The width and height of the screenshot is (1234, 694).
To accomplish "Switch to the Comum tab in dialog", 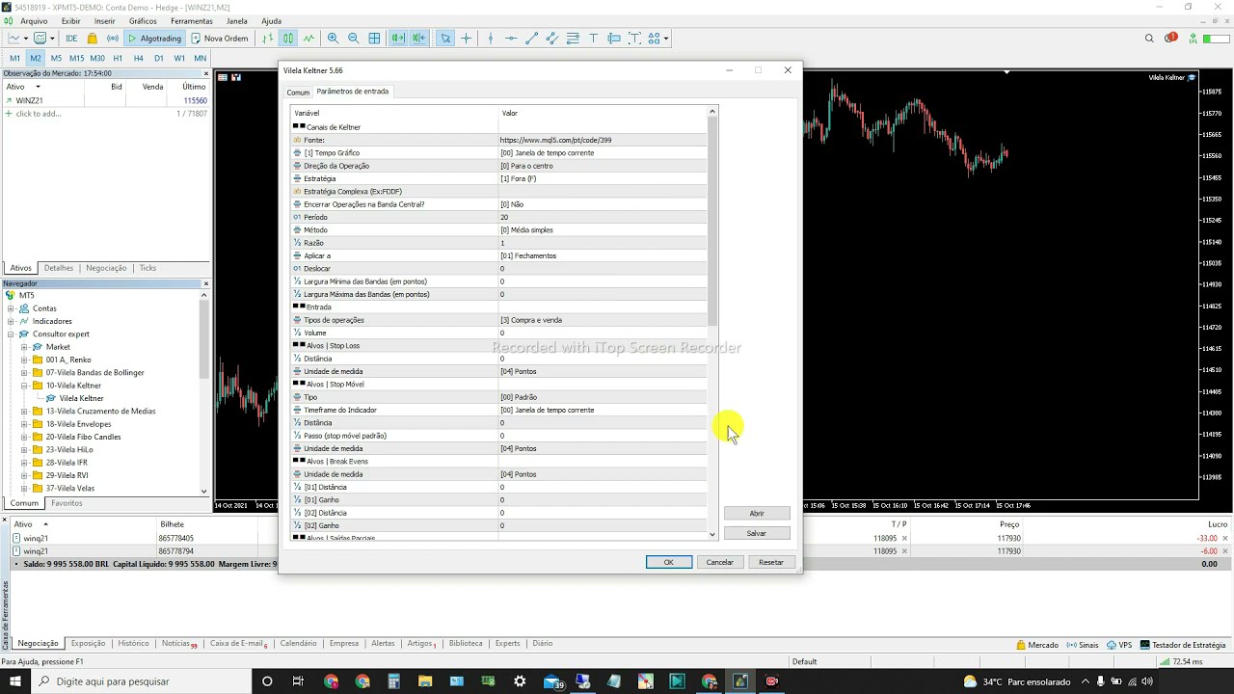I will (x=298, y=93).
